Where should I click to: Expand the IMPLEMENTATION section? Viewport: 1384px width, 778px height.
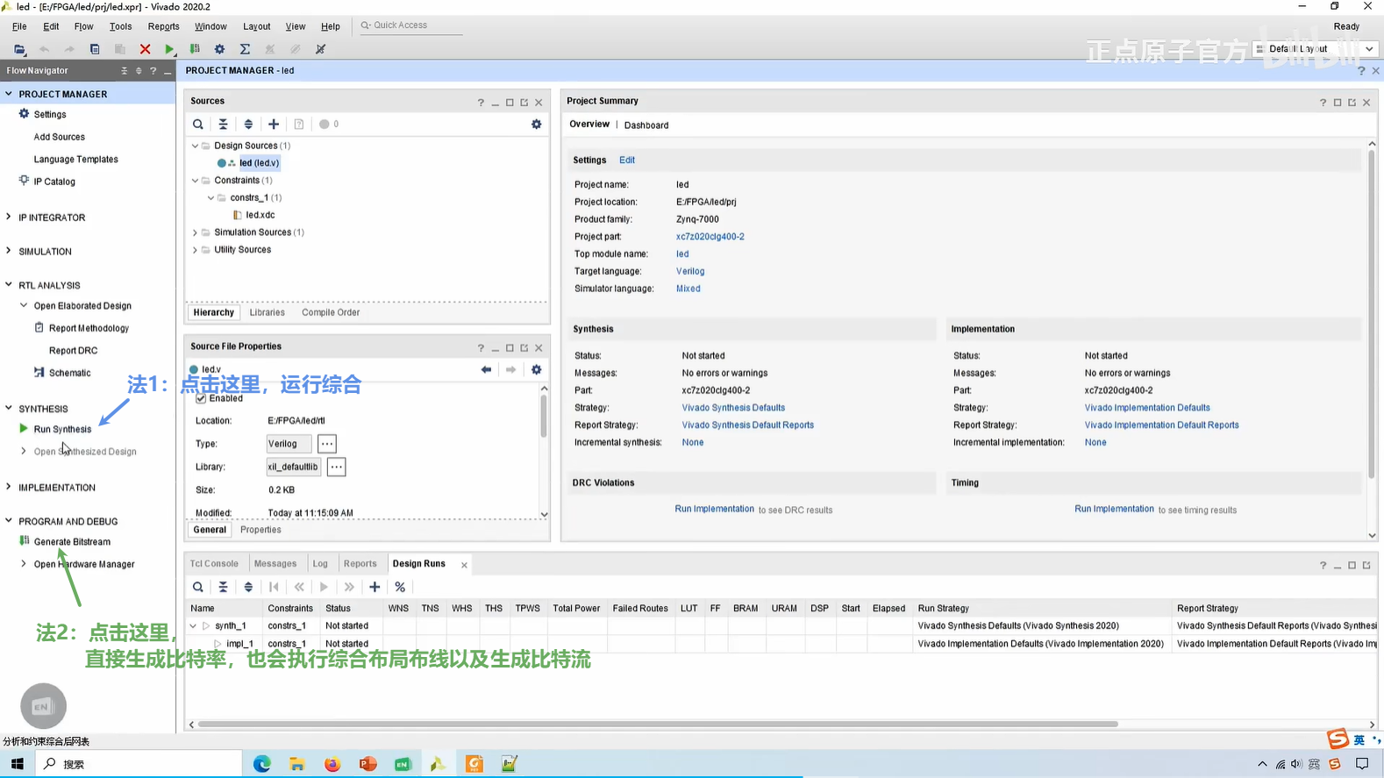tap(9, 487)
